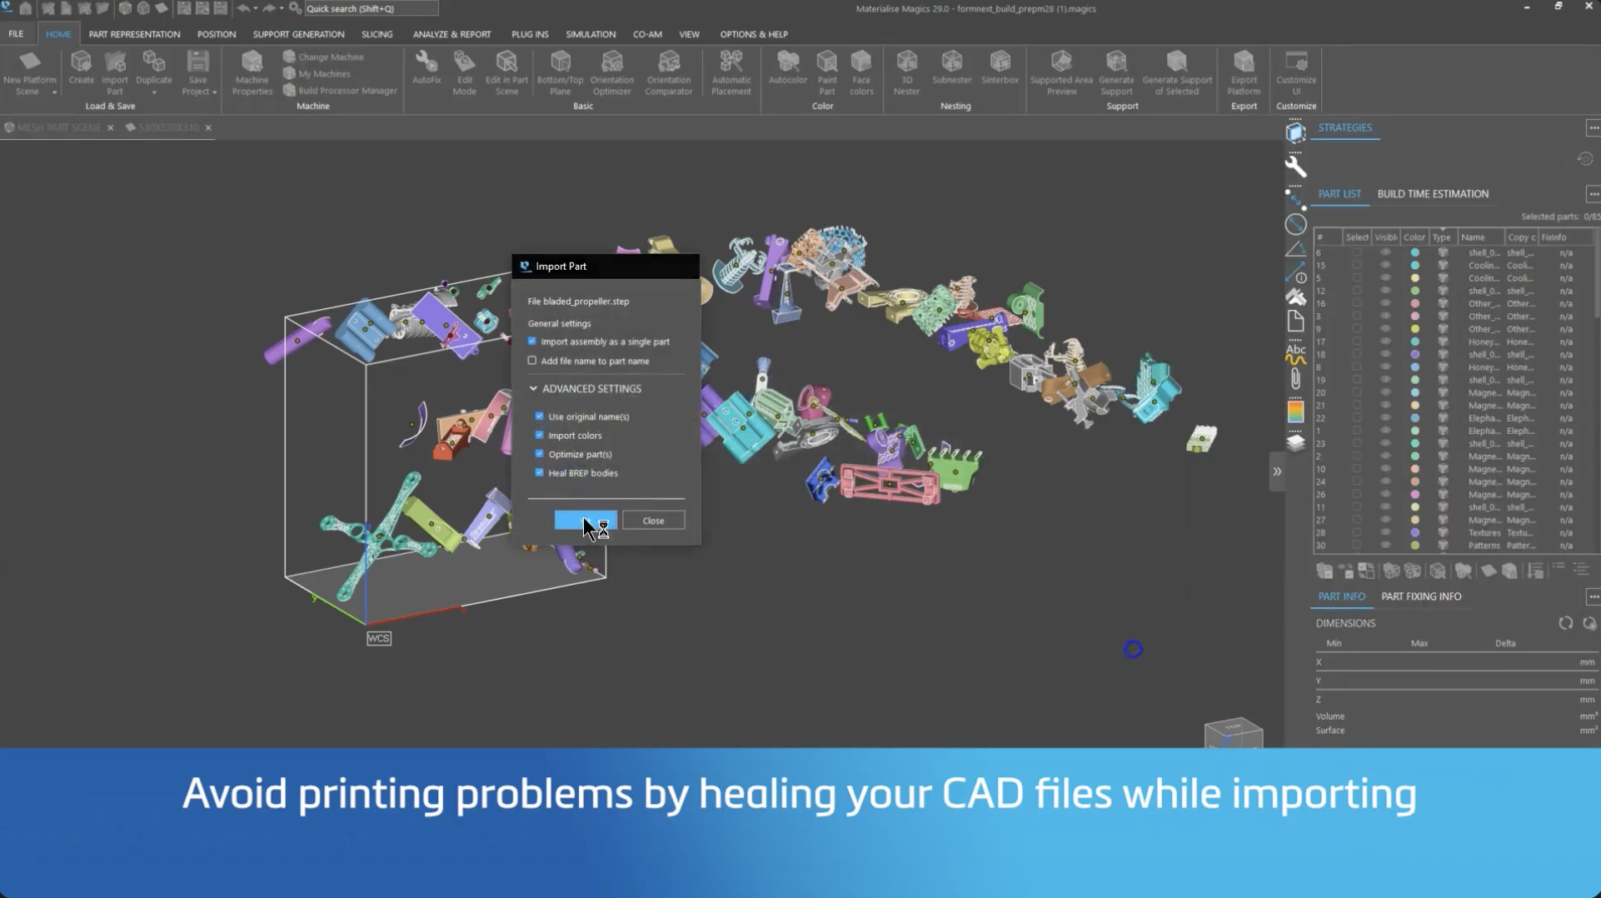Show Supported Area Preview
The image size is (1601, 898).
(x=1061, y=72)
